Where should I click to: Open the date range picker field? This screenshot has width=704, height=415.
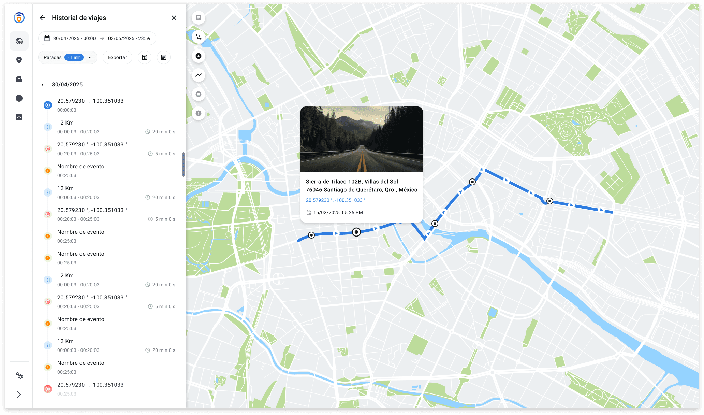(x=97, y=38)
